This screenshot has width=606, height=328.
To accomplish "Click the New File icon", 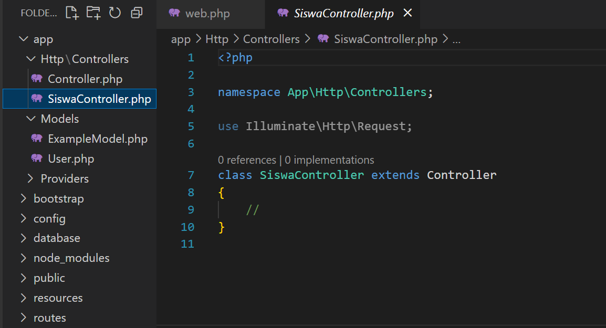I will tap(72, 13).
